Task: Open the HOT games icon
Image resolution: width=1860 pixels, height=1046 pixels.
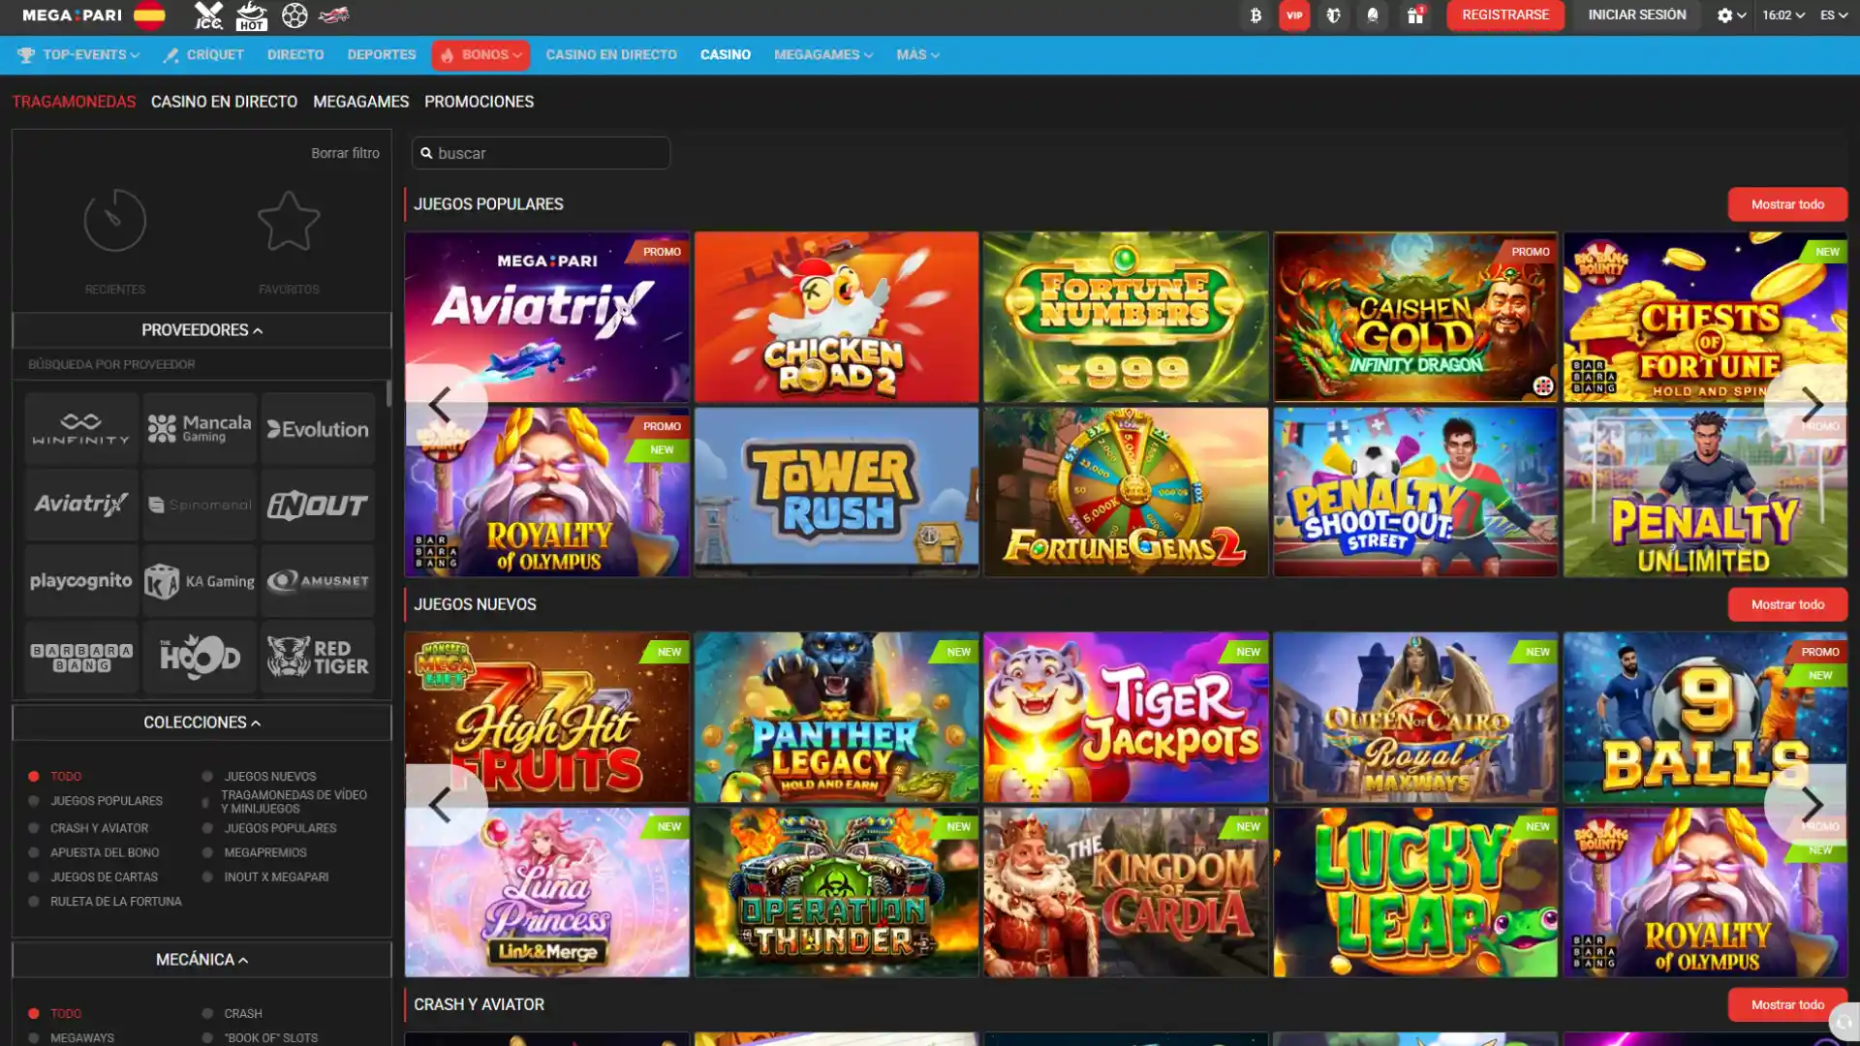Action: 252,15
